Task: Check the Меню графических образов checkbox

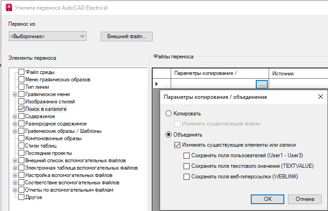Action: [x=21, y=80]
